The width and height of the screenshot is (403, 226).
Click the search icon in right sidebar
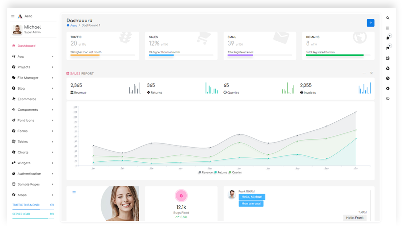pyautogui.click(x=388, y=18)
